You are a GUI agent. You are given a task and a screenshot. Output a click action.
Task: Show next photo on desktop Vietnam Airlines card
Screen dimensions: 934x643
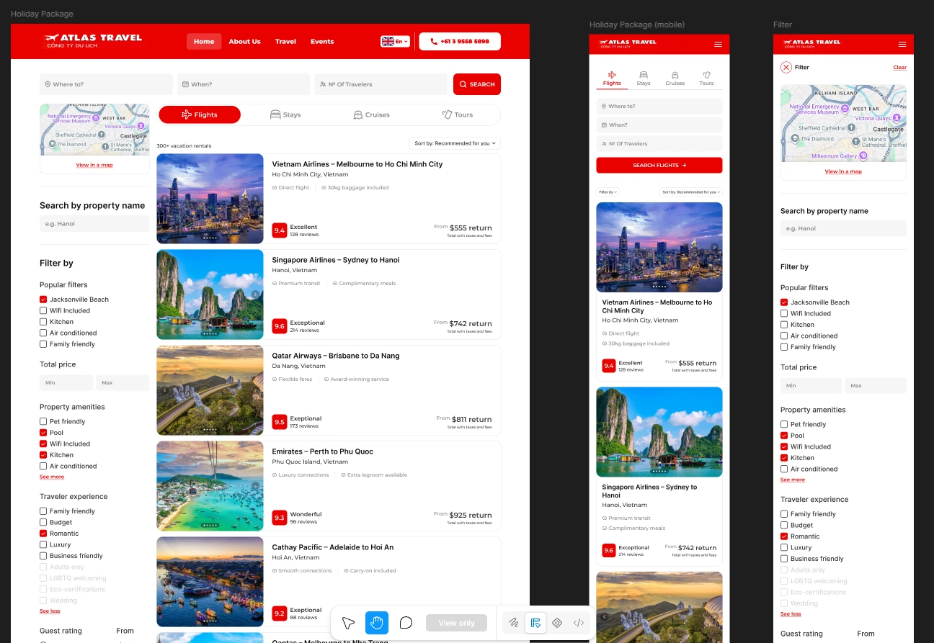[255, 199]
